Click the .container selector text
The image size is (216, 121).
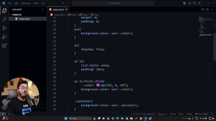[x=83, y=101]
